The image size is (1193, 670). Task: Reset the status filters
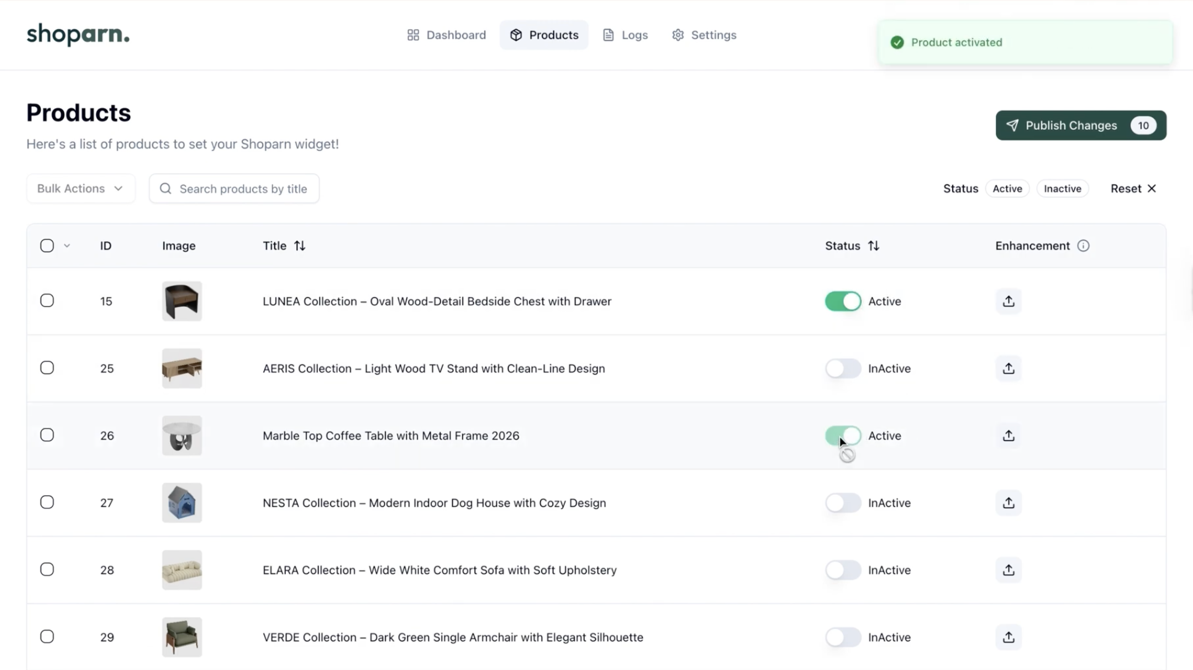[1133, 188]
